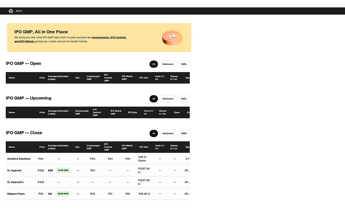The width and height of the screenshot is (345, 209).
Task: Click ₹43 IPO Central GMP value
Action: pyautogui.click(x=110, y=159)
